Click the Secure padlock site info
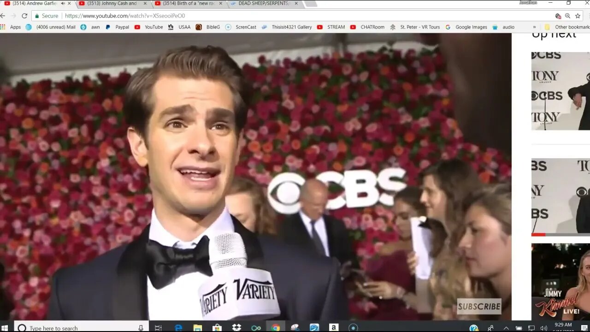The width and height of the screenshot is (590, 332). pos(47,16)
